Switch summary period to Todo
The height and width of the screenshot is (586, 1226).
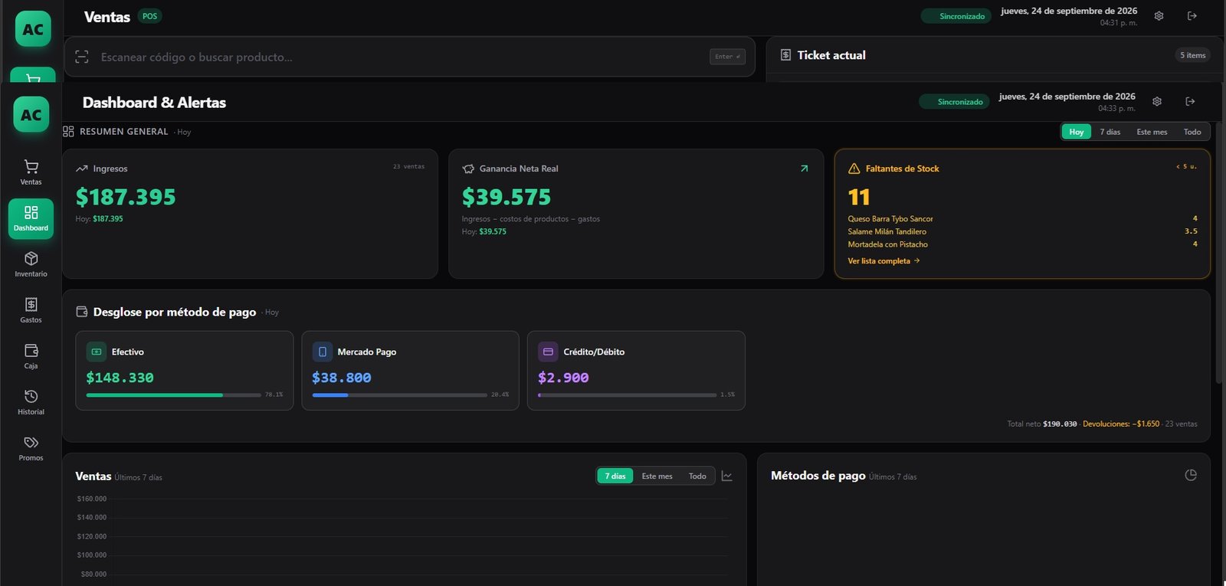pyautogui.click(x=1192, y=132)
